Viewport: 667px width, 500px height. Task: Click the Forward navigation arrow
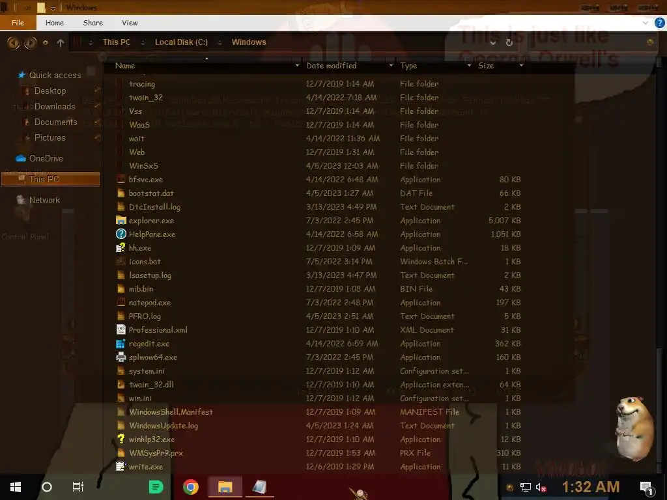(30, 42)
